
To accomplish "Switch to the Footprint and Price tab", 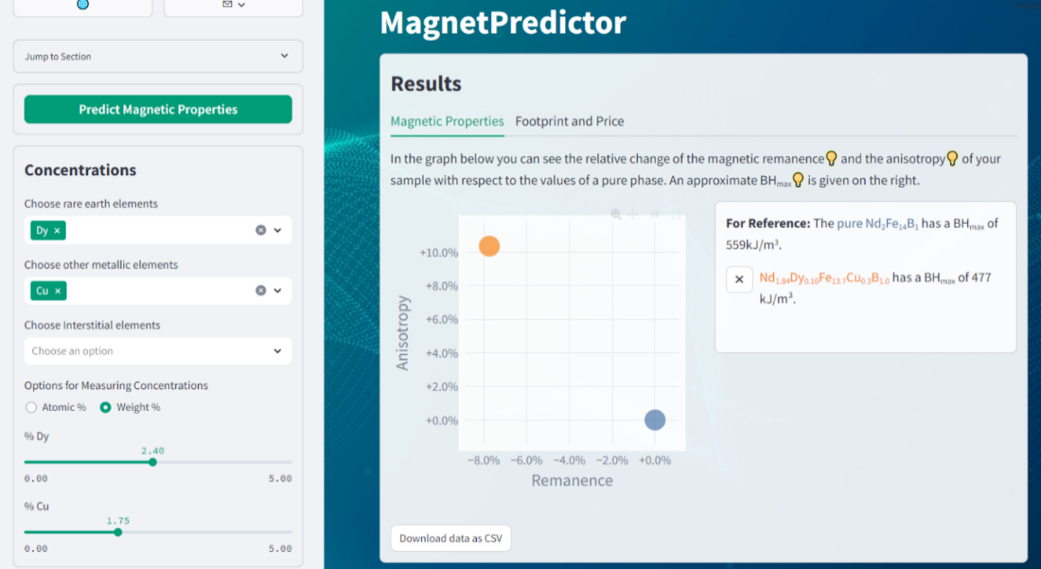I will 569,121.
